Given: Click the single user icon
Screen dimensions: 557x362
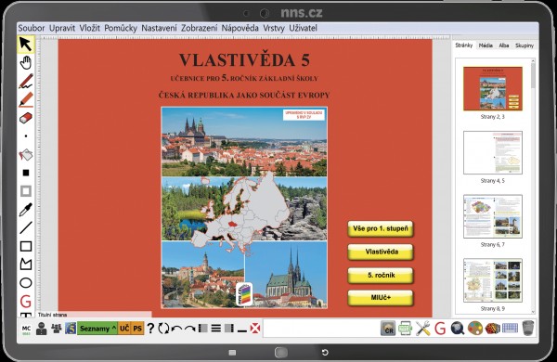Looking at the screenshot, I should point(41,329).
